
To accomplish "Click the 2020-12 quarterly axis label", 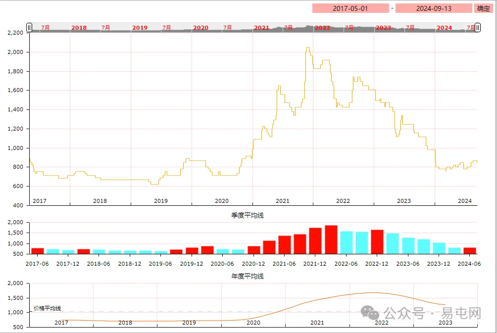I will (x=253, y=264).
